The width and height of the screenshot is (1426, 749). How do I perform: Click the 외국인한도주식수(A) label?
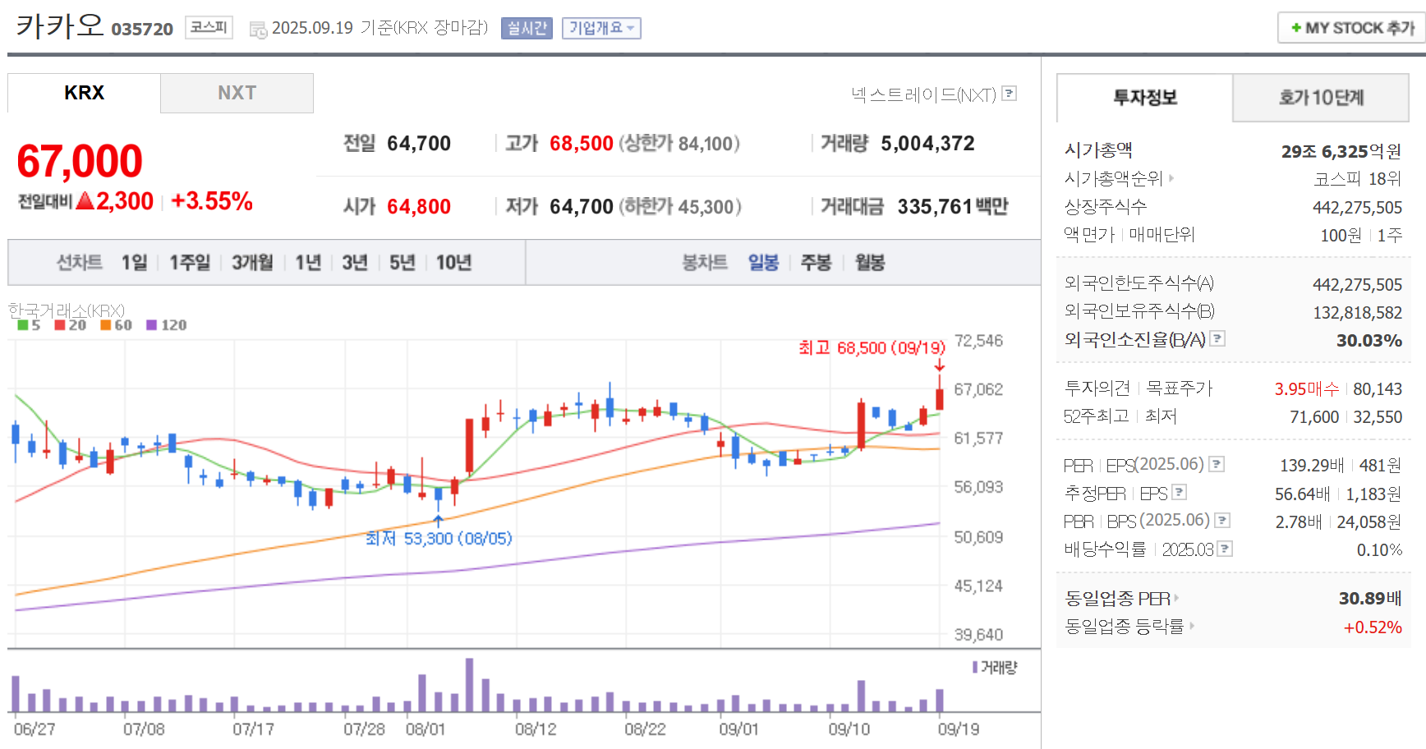coord(1138,283)
